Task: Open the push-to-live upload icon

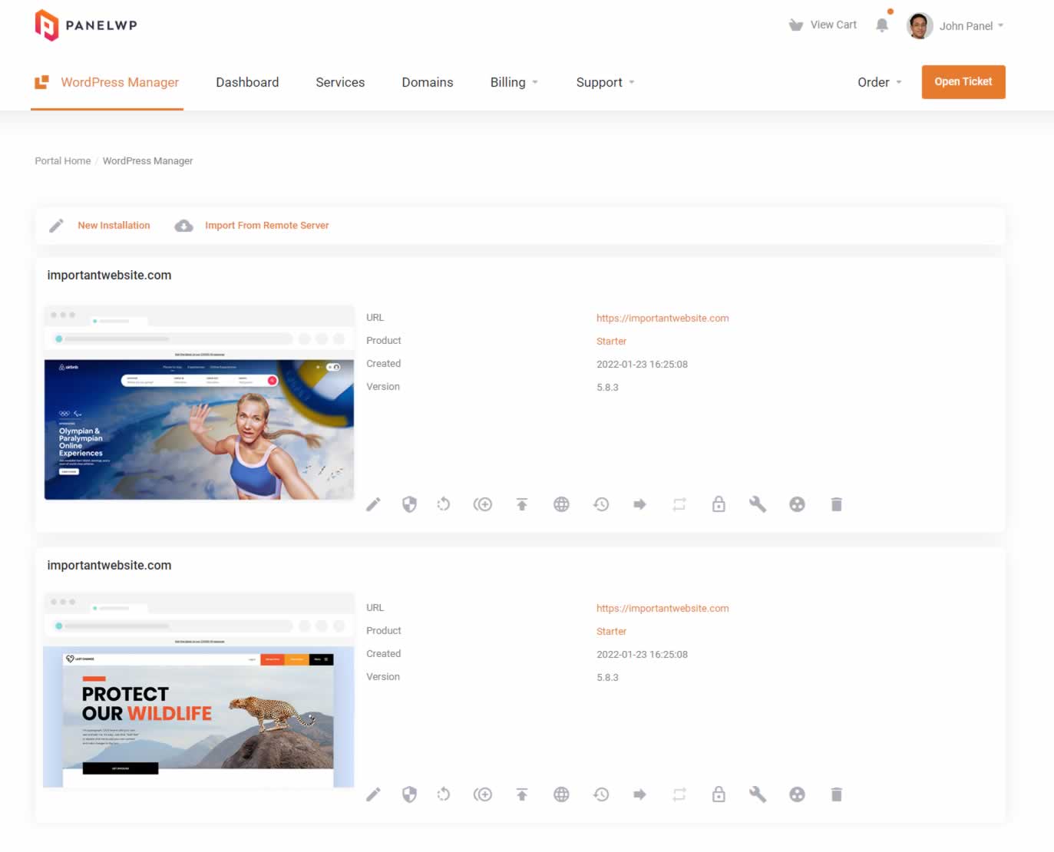Action: coord(522,504)
